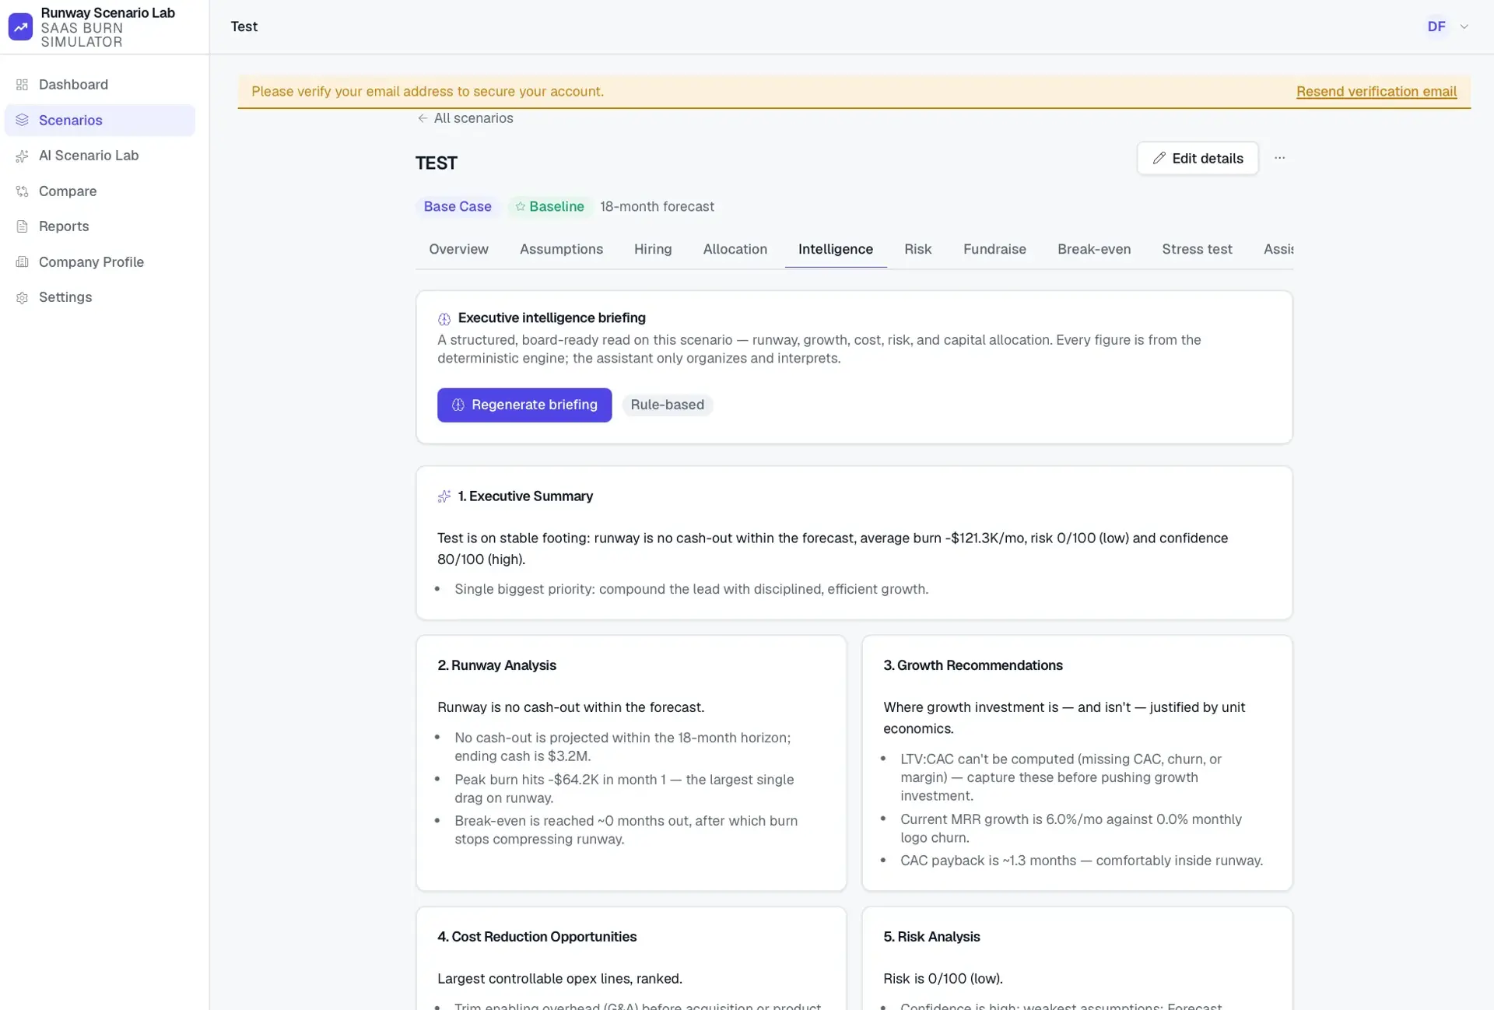Click Regenerate briefing button

524,405
